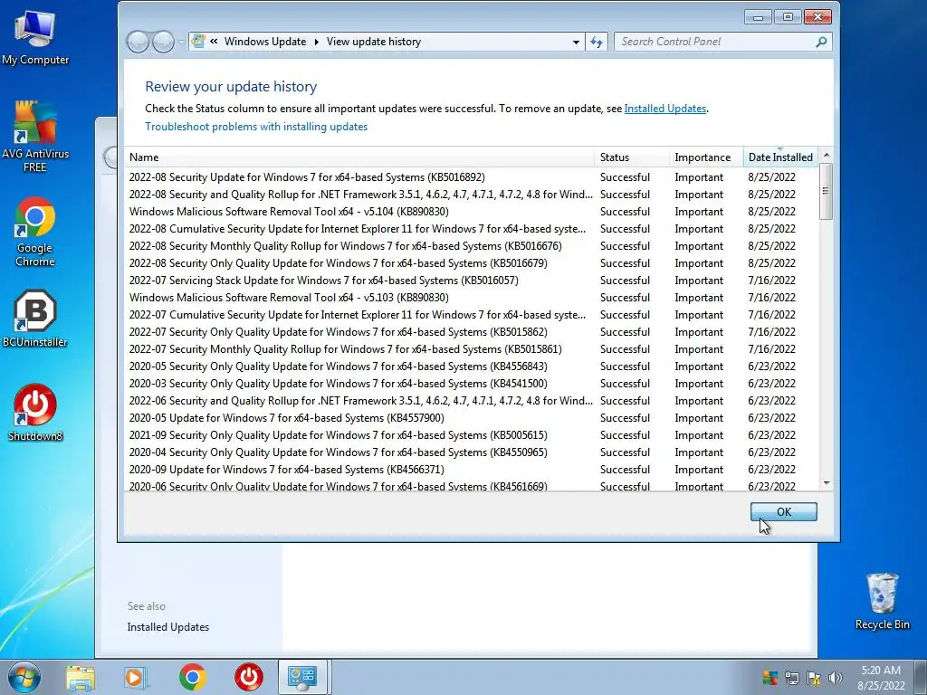
Task: Select update KB5016679 Security Only row
Action: pos(472,263)
